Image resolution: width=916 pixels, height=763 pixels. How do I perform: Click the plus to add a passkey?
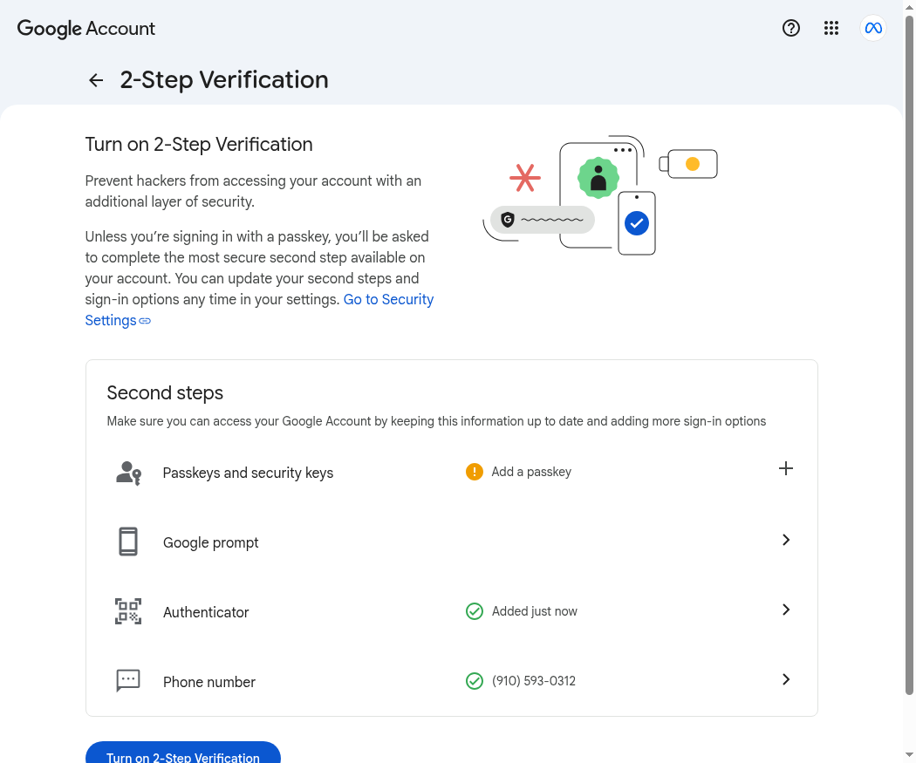(x=786, y=468)
